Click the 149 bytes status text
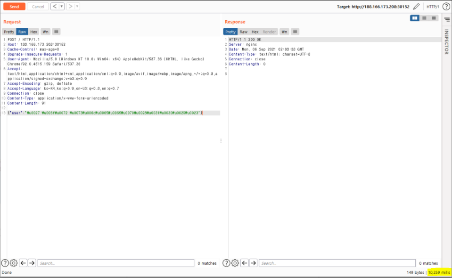Screen dimensions: 452x278 click(415, 272)
